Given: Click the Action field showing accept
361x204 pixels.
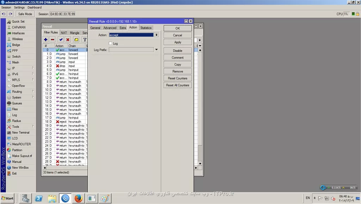Looking at the screenshot, I should [131, 35].
